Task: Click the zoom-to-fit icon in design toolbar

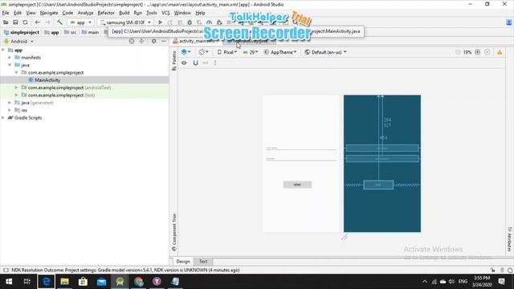Action: click(x=487, y=52)
